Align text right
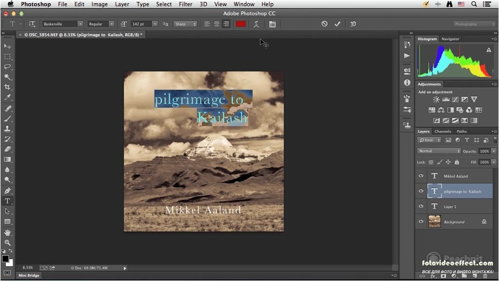 pyautogui.click(x=226, y=24)
